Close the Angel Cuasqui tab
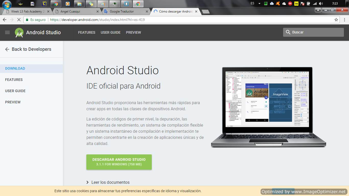This screenshot has width=349, height=196. 98,11
